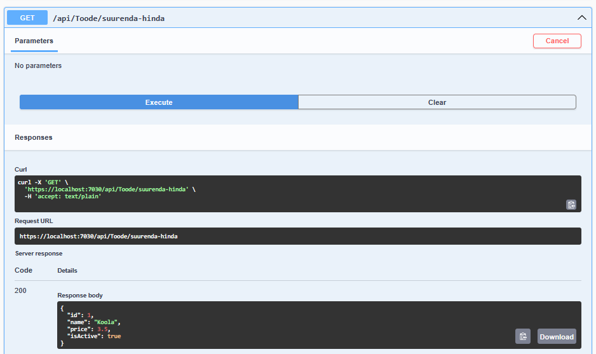Click the localhost URL in the curl command

tap(106, 189)
